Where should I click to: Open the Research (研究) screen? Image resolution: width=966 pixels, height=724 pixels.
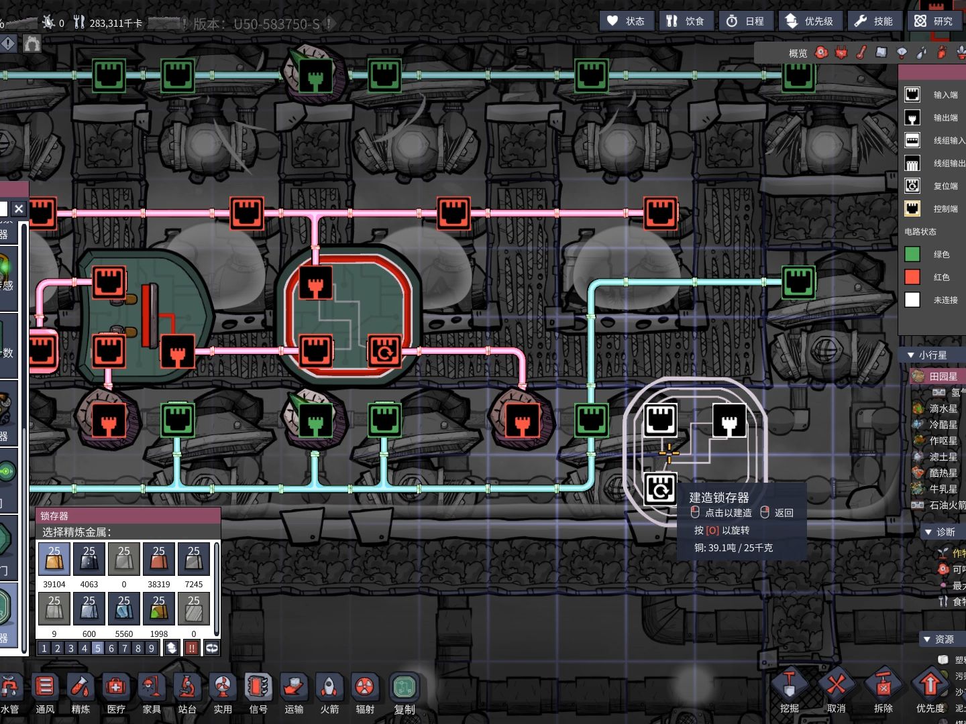pyautogui.click(x=934, y=21)
